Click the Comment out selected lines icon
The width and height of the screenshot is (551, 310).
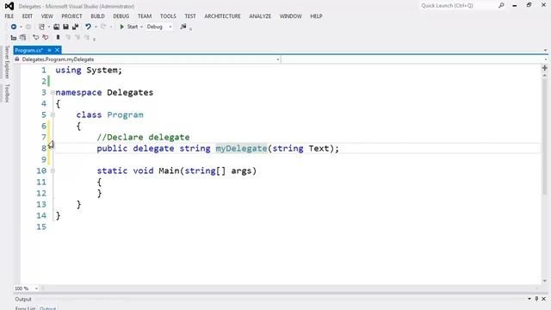pyautogui.click(x=36, y=38)
